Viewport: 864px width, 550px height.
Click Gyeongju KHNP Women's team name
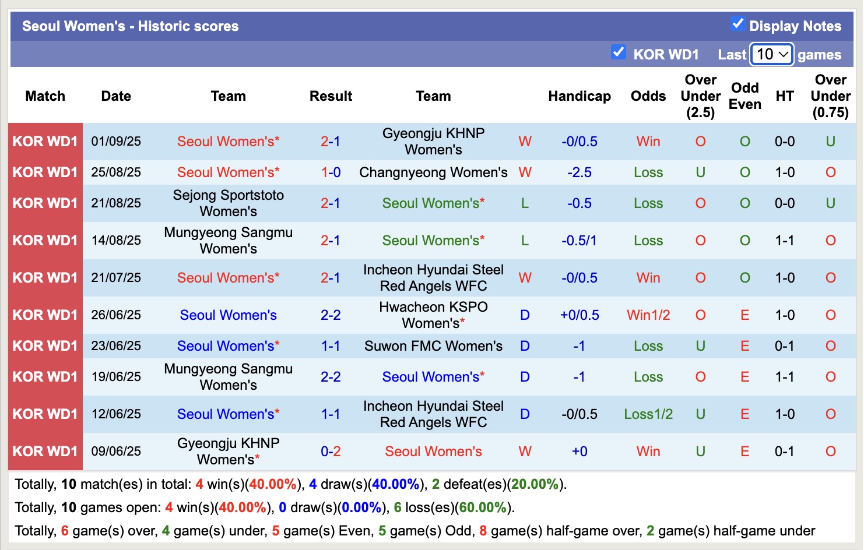pyautogui.click(x=433, y=141)
